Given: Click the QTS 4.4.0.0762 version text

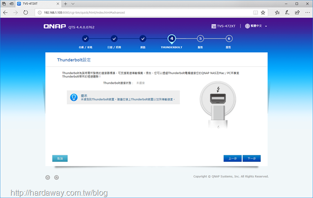Looking at the screenshot, I should pos(82,27).
